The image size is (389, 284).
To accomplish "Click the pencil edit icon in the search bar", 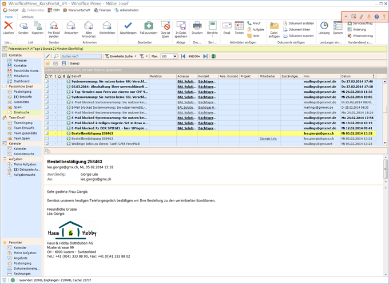I will [x=47, y=56].
